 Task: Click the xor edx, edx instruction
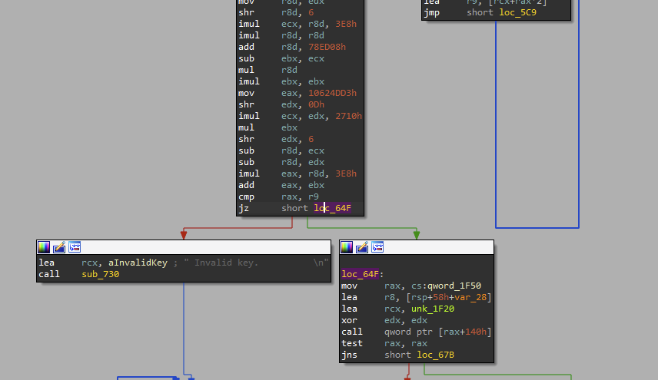point(384,320)
